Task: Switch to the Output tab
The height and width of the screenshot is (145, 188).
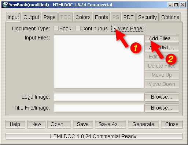Action: click(x=31, y=17)
